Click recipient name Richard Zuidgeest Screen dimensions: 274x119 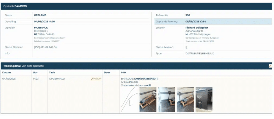(x=197, y=27)
